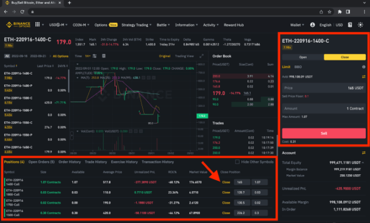Open browser extensions puzzle icon
Image resolution: width=370 pixels, height=223 pixels.
(x=339, y=12)
